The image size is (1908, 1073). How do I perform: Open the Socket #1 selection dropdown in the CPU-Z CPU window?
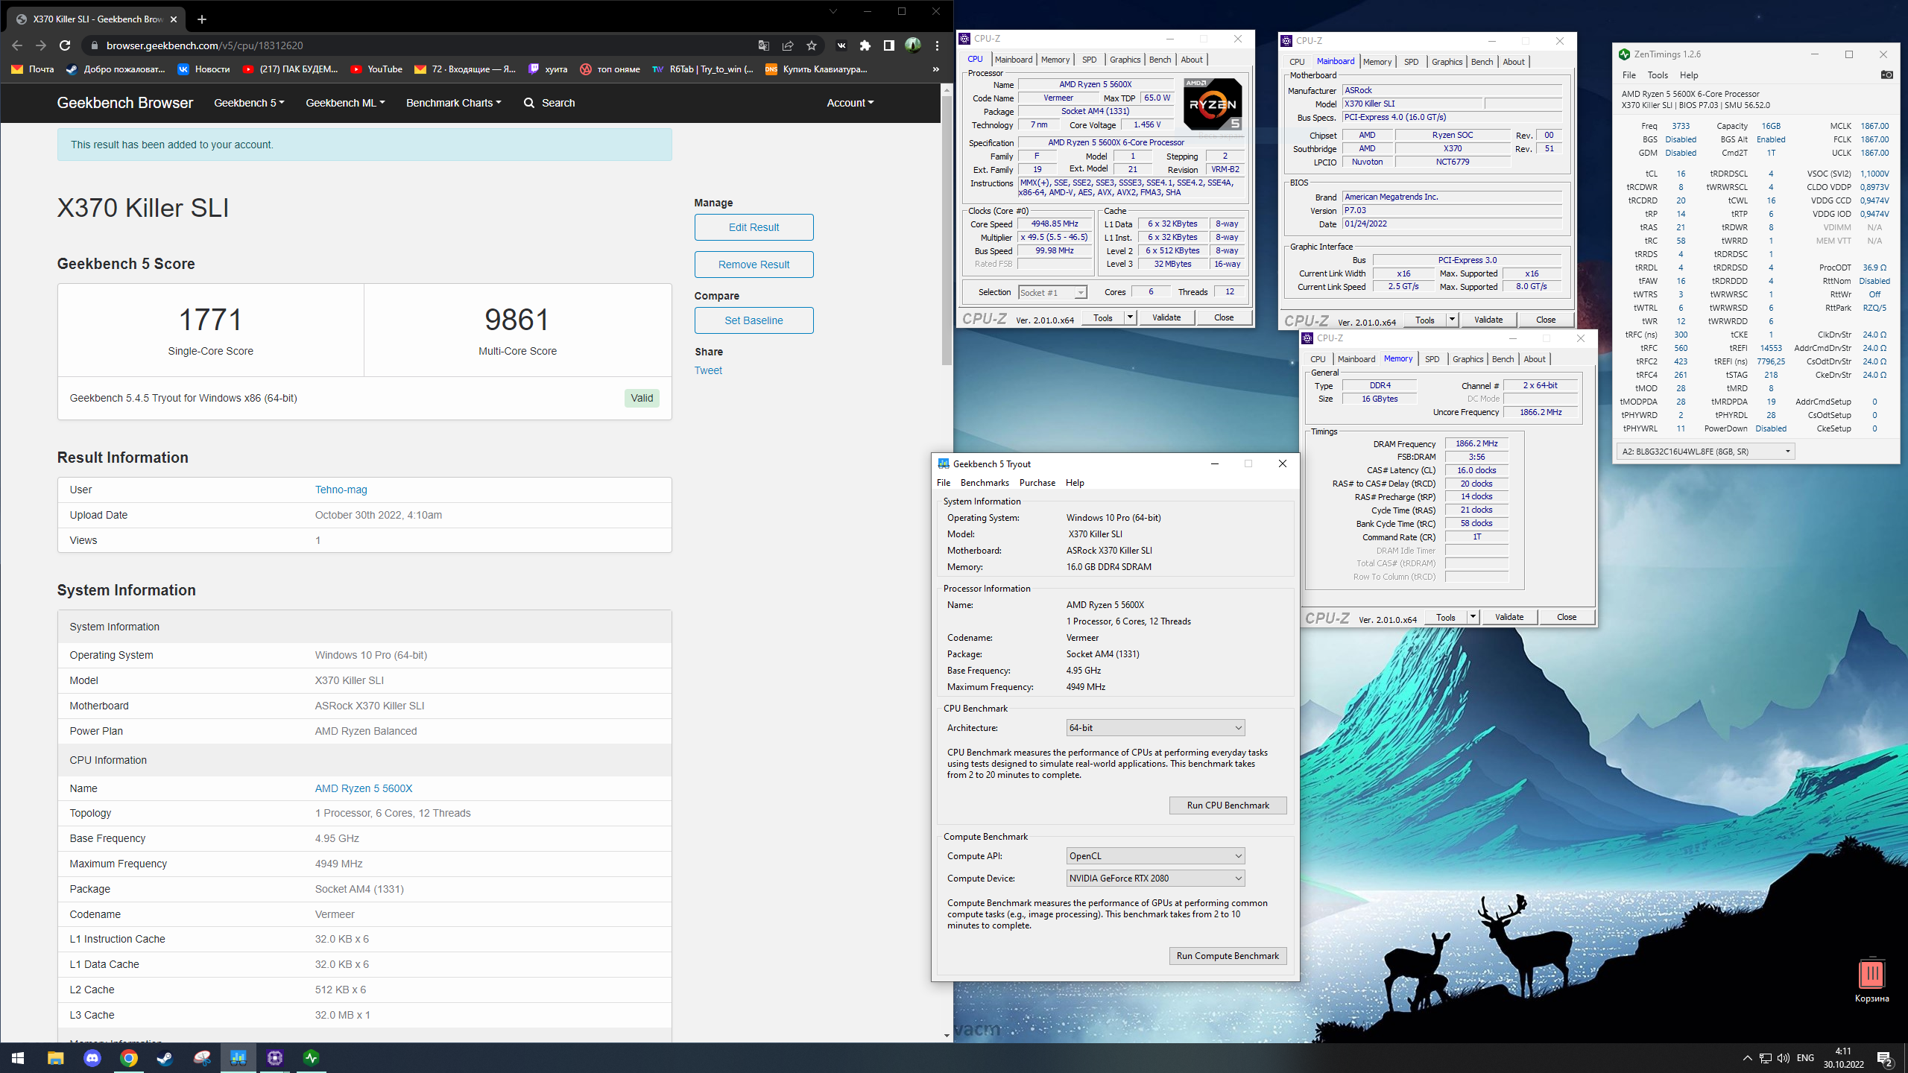[x=1052, y=293]
